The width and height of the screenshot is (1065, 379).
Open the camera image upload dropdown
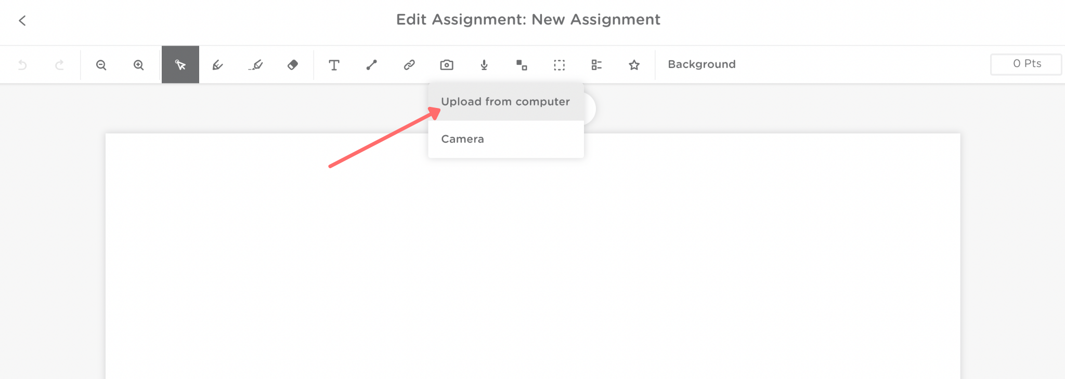coord(447,65)
